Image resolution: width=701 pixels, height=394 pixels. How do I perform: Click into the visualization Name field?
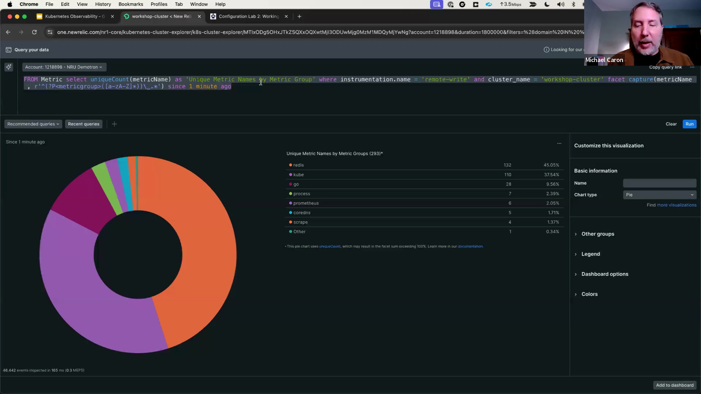[659, 183]
